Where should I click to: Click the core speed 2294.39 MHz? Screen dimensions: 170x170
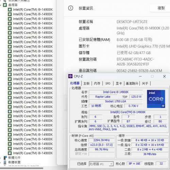(102, 140)
